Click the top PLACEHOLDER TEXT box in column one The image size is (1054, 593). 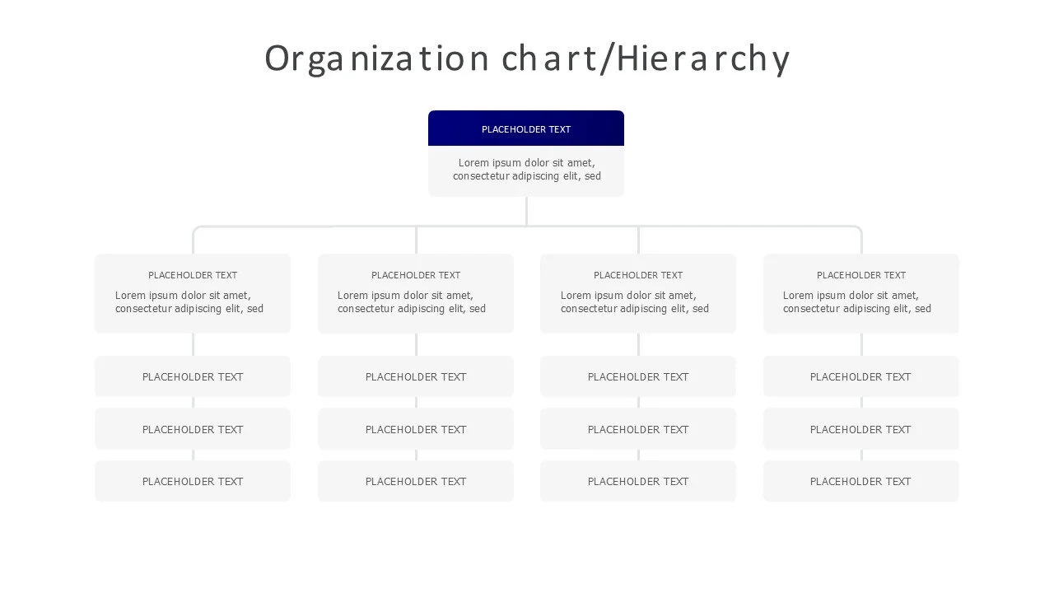point(192,376)
